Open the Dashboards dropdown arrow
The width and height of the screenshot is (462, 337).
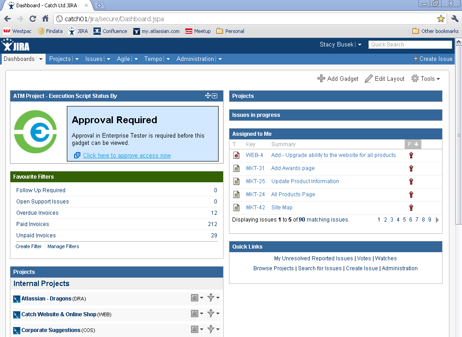[41, 59]
